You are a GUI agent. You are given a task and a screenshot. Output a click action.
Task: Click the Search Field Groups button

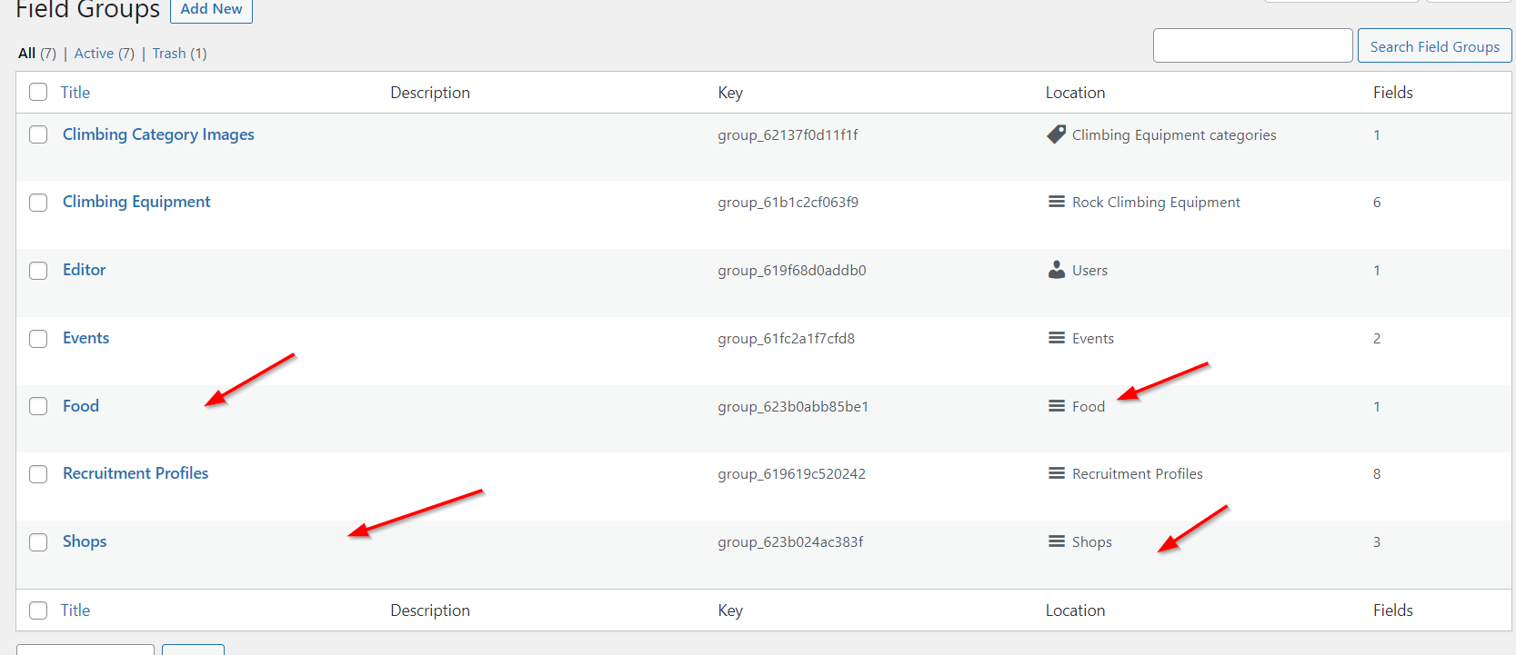point(1434,46)
